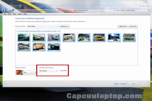Viewport: 152px width, 101px height.
Task: Open the Help menu
Action: [x=25, y=14]
